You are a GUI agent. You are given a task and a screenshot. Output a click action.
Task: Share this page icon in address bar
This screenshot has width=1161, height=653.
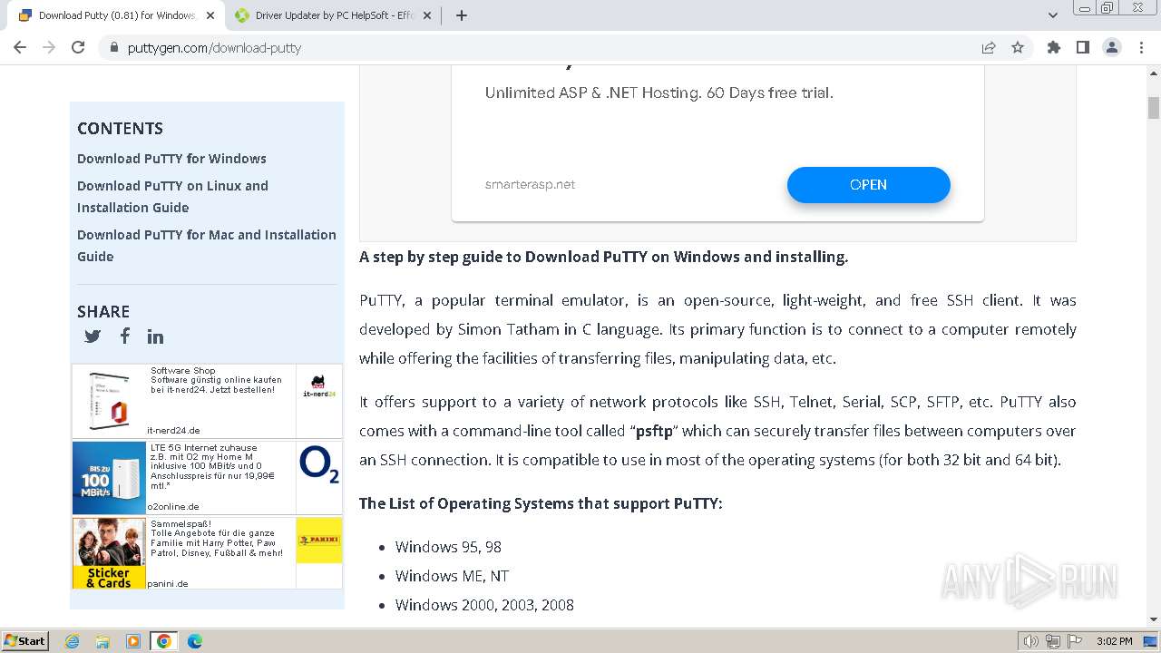(989, 47)
